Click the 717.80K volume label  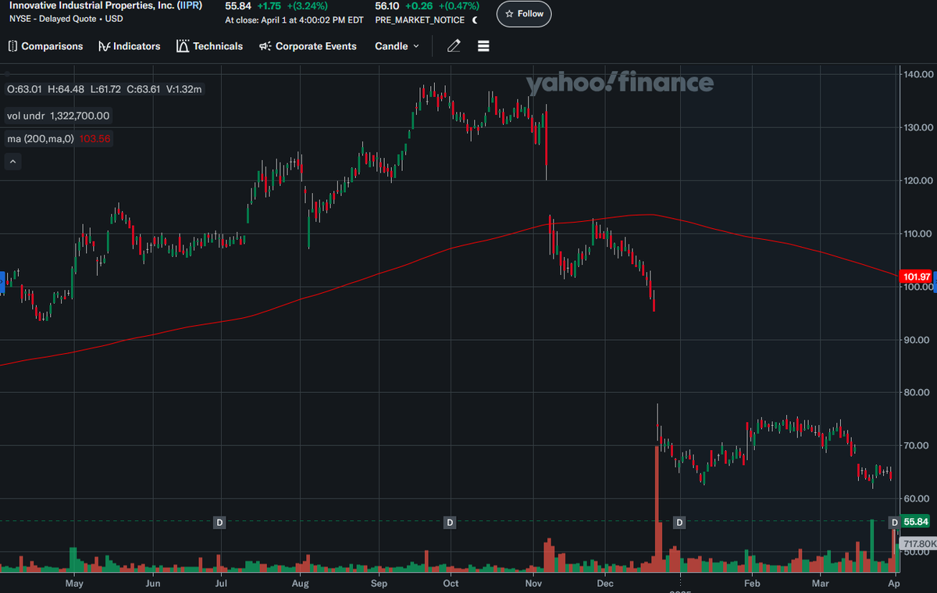918,543
